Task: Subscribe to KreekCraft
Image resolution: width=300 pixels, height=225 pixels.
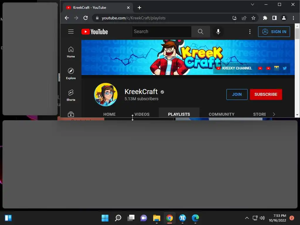Action: [266, 94]
